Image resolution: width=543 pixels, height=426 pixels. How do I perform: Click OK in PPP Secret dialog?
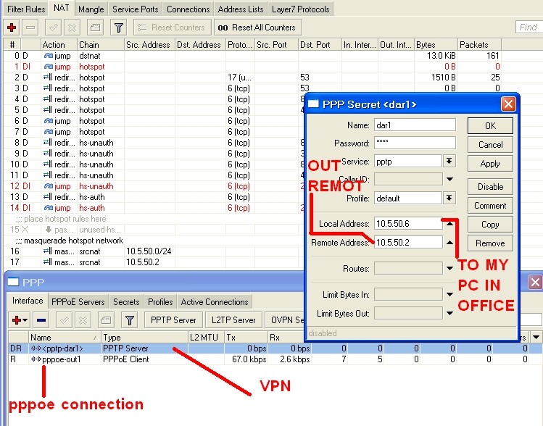(x=490, y=125)
